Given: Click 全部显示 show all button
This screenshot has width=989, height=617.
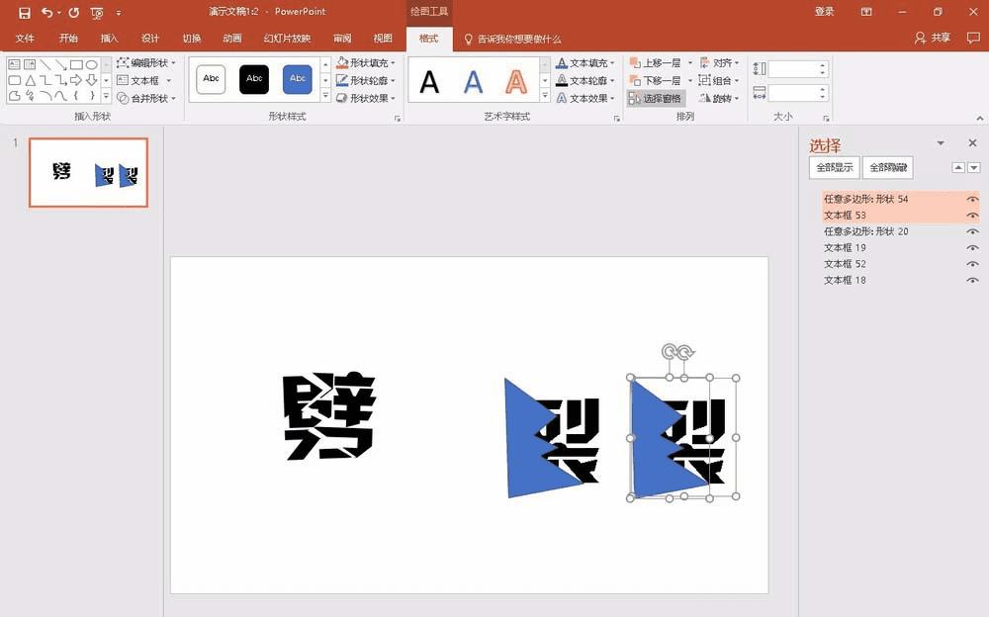Looking at the screenshot, I should coord(834,168).
